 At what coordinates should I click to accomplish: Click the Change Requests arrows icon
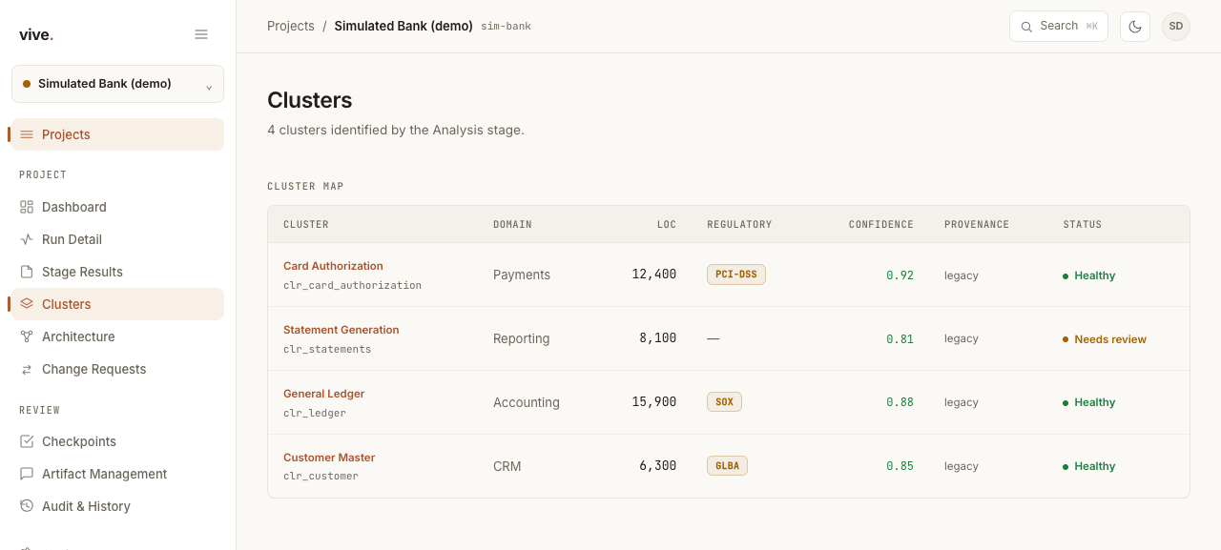point(27,369)
